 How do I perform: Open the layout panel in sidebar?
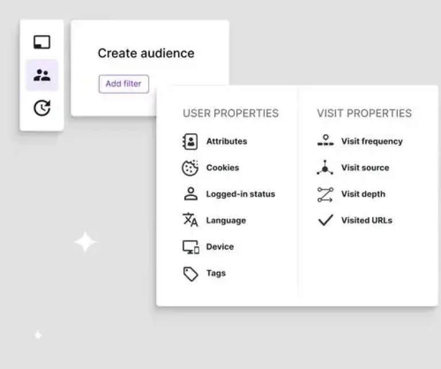[42, 42]
